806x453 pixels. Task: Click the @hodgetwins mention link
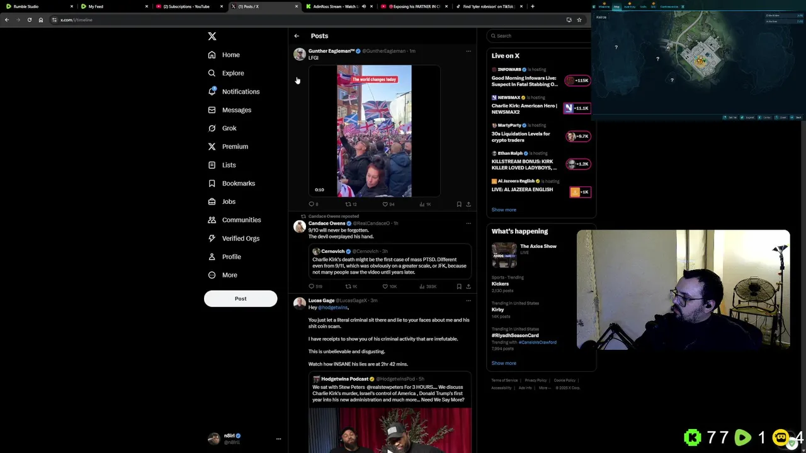[333, 308]
